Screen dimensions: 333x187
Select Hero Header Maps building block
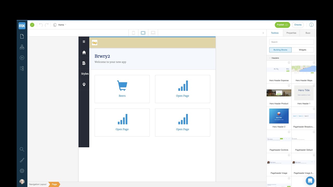(304, 72)
